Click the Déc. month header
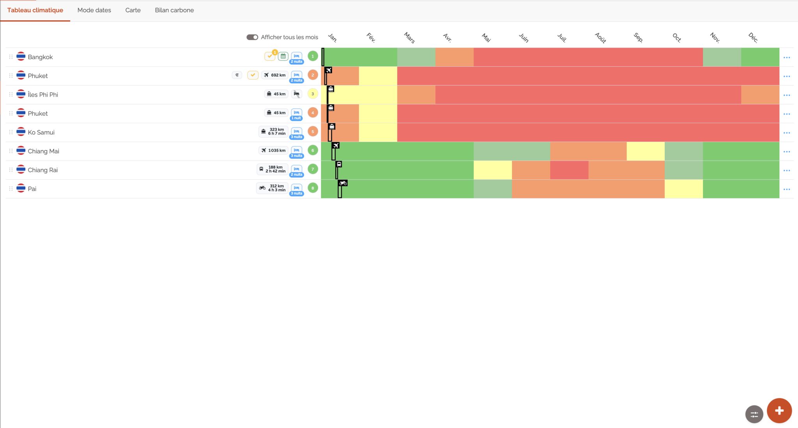The height and width of the screenshot is (428, 798). tap(753, 37)
